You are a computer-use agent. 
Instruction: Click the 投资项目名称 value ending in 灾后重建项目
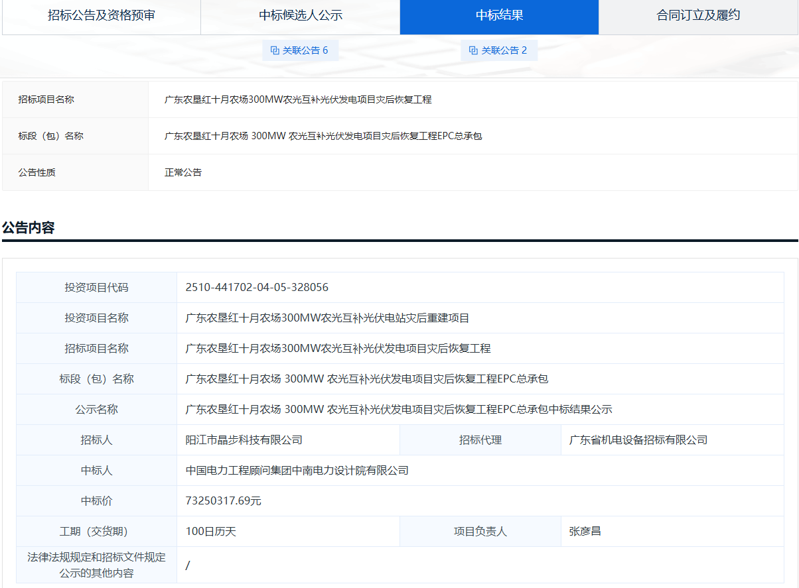coord(327,318)
